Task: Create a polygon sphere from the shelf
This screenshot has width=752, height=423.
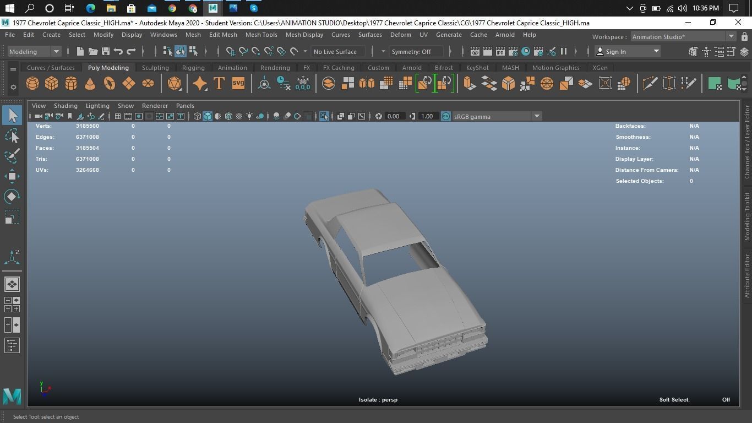Action: tap(32, 84)
